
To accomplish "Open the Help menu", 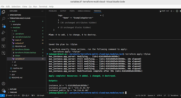I will tap(51, 7).
